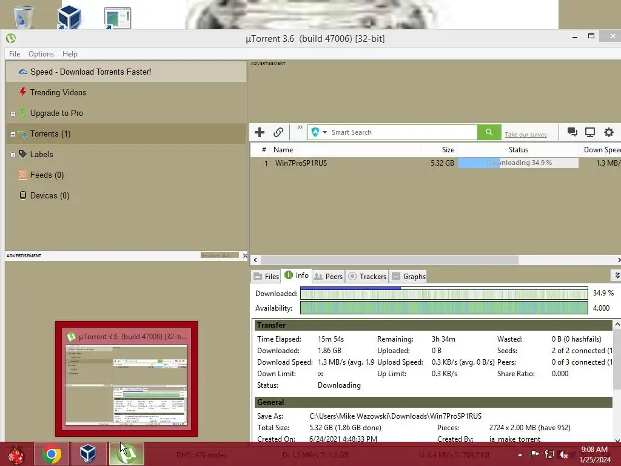Click the network tray icon

tap(549, 454)
